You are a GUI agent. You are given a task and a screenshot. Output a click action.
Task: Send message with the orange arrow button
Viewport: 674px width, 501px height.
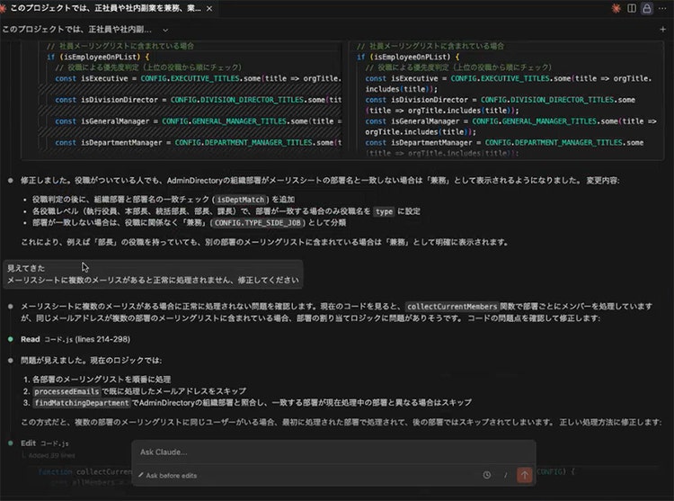pos(525,475)
